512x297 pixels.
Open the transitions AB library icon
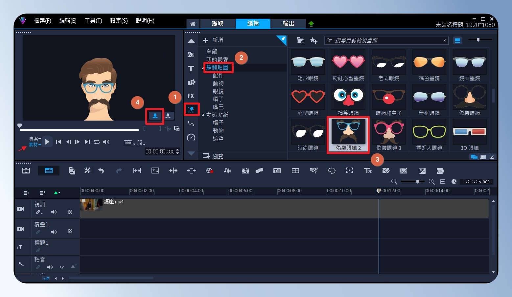[191, 55]
